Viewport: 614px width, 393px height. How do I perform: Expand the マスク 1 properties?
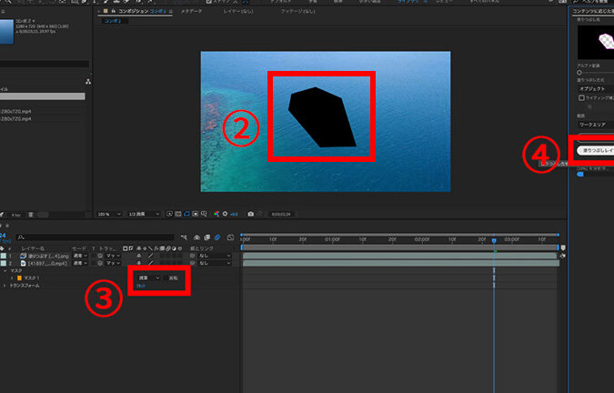tap(12, 277)
